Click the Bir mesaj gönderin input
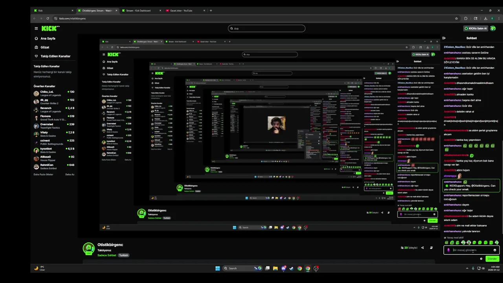This screenshot has width=503, height=283. point(471,250)
